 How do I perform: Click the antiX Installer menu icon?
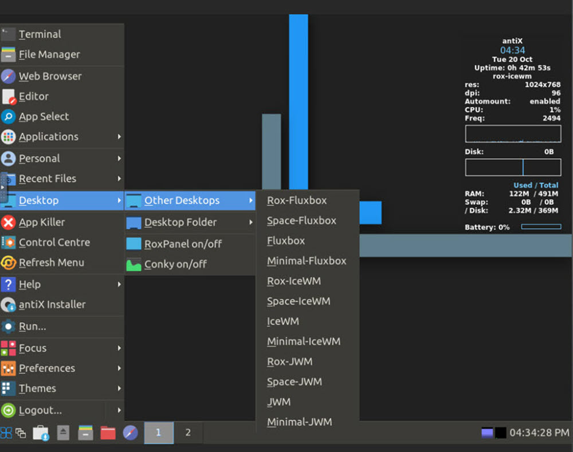click(x=9, y=304)
